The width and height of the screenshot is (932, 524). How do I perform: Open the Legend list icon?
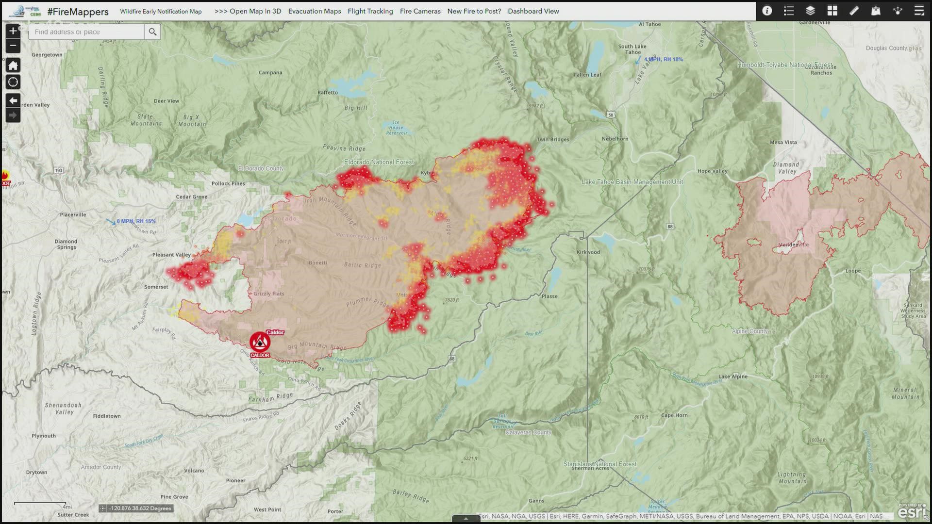click(789, 11)
